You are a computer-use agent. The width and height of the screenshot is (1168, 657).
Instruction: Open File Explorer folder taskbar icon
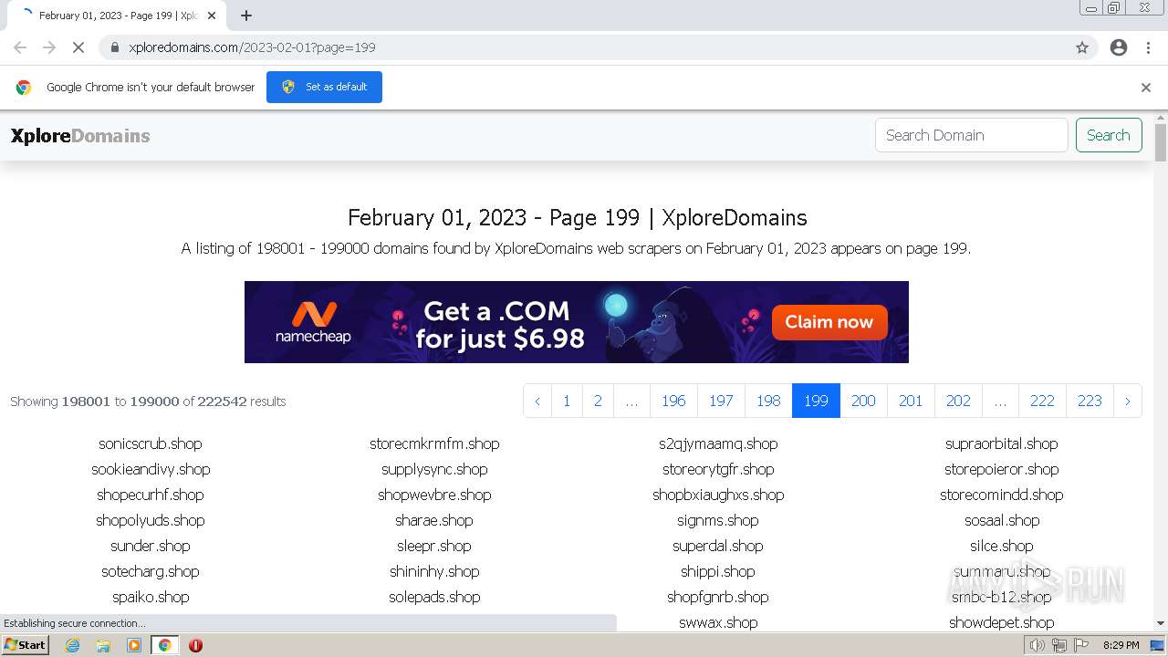click(103, 645)
